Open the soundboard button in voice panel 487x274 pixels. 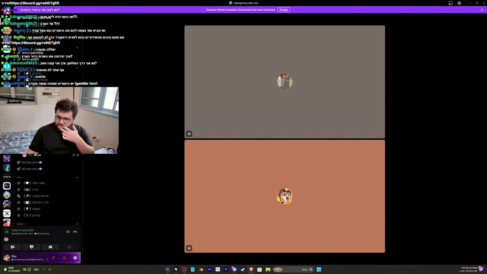coord(69,247)
